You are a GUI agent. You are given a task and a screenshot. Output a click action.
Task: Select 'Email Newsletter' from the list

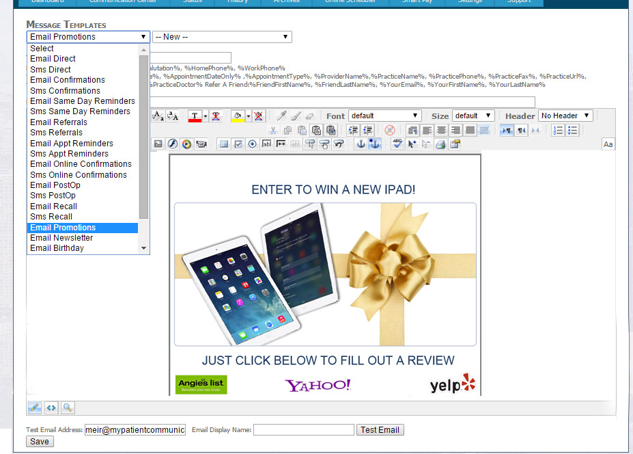(83, 238)
